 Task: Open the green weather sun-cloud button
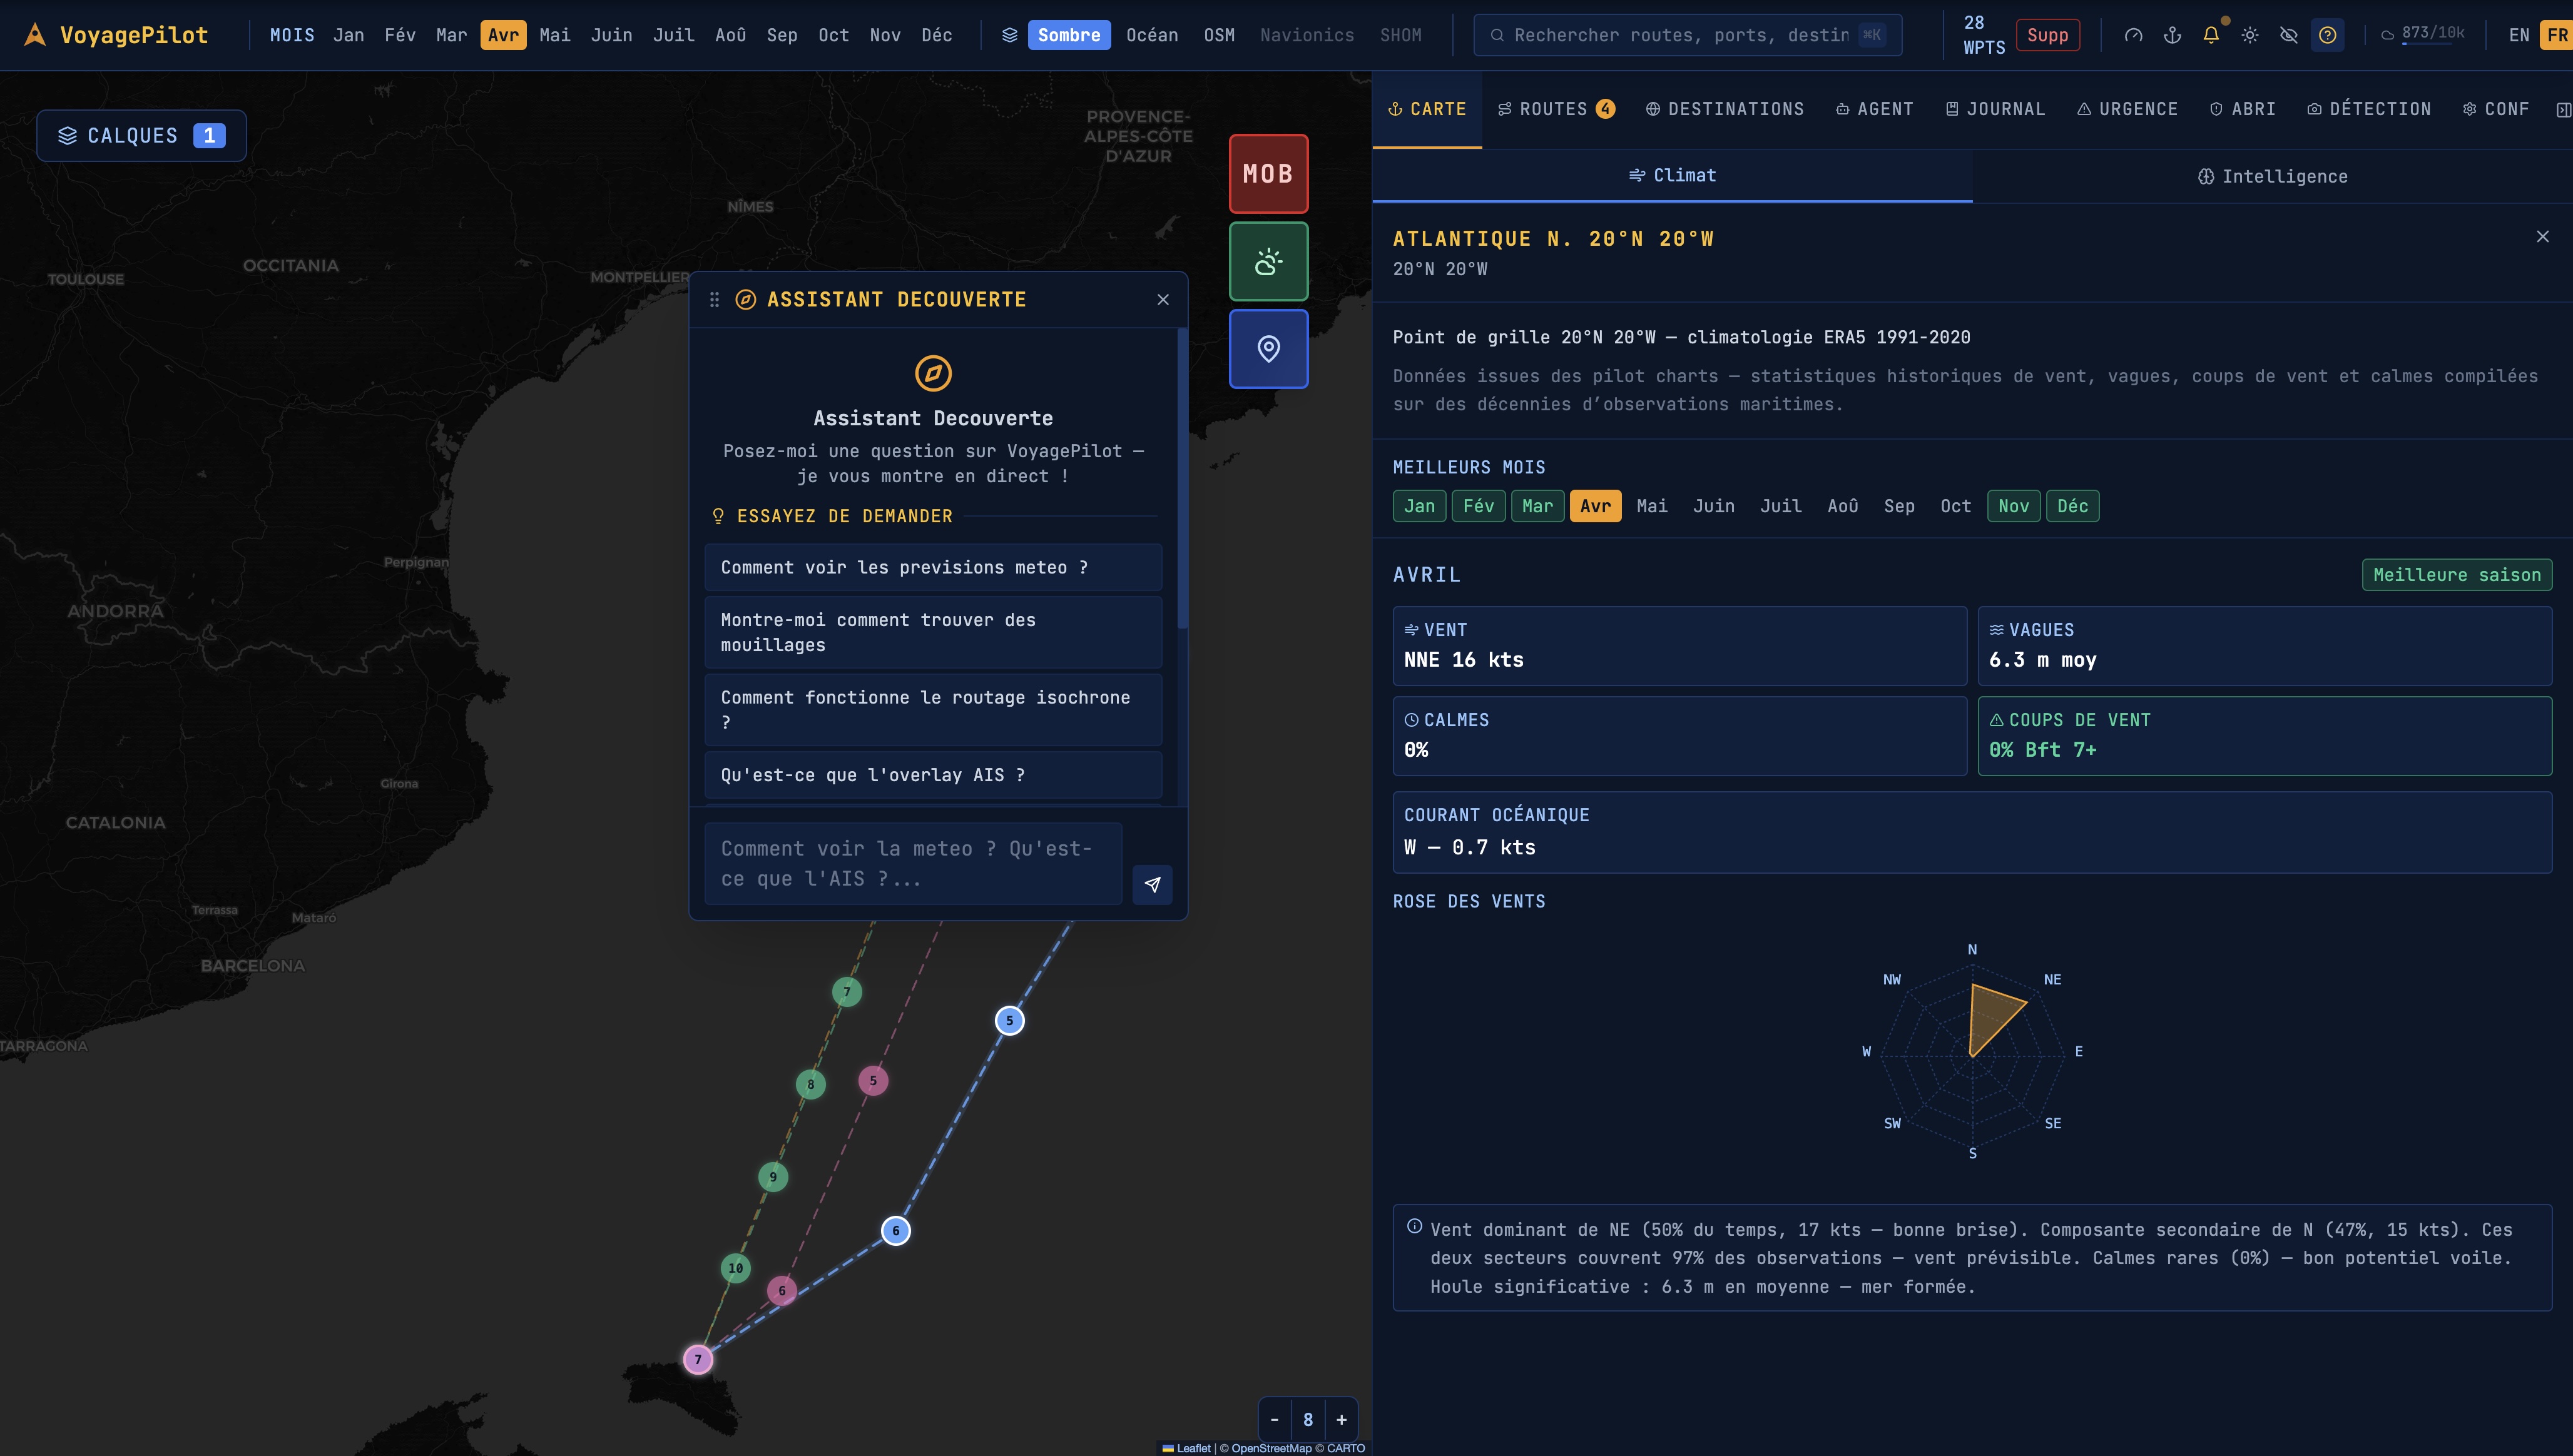click(x=1268, y=261)
